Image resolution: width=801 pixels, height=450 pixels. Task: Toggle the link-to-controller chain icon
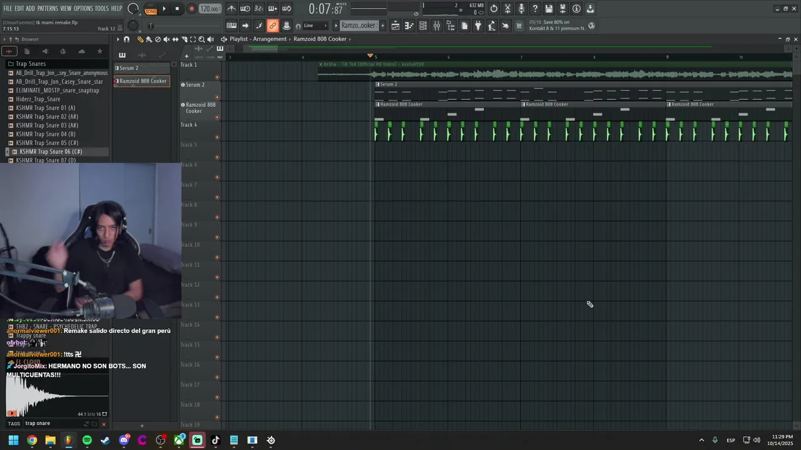[x=272, y=26]
